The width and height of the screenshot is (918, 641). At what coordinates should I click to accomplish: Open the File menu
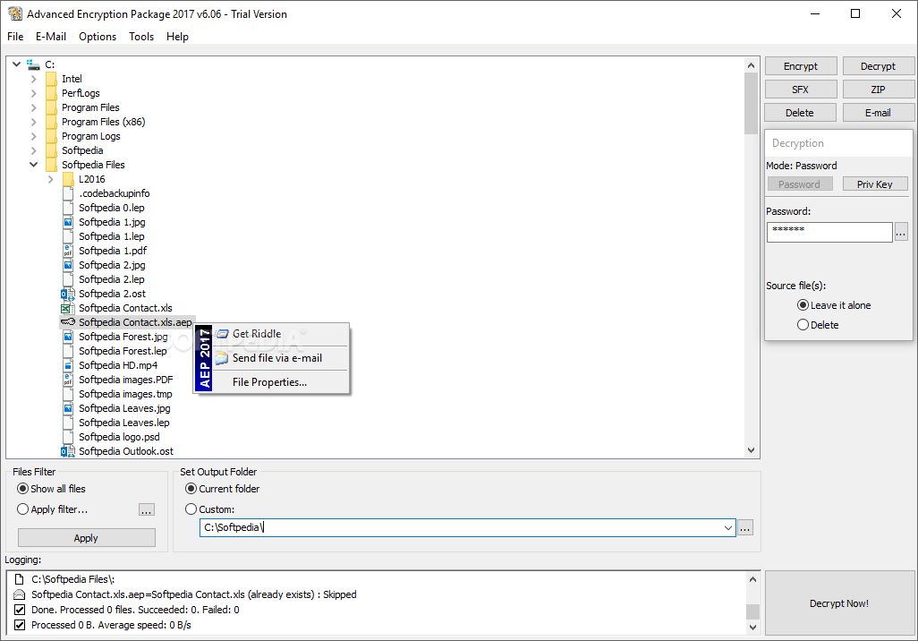pos(15,37)
